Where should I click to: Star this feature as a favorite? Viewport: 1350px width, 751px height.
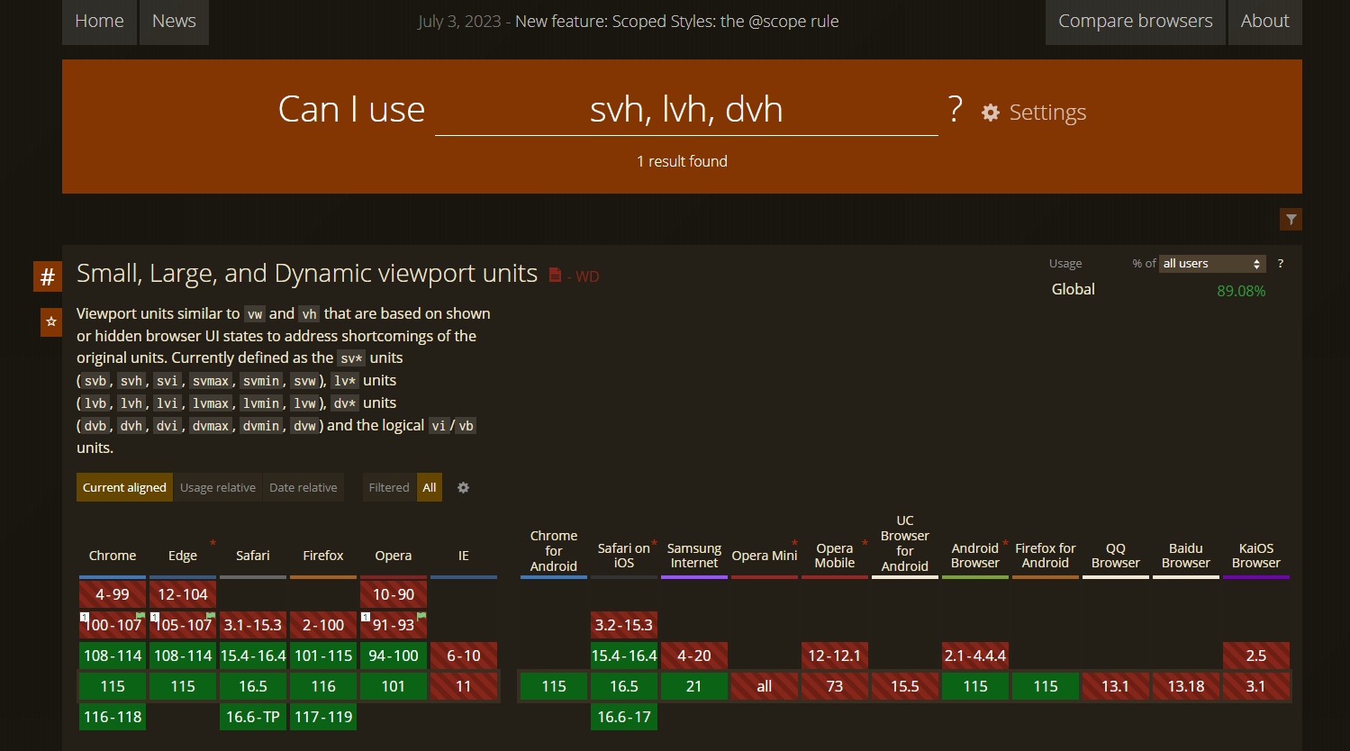(51, 321)
